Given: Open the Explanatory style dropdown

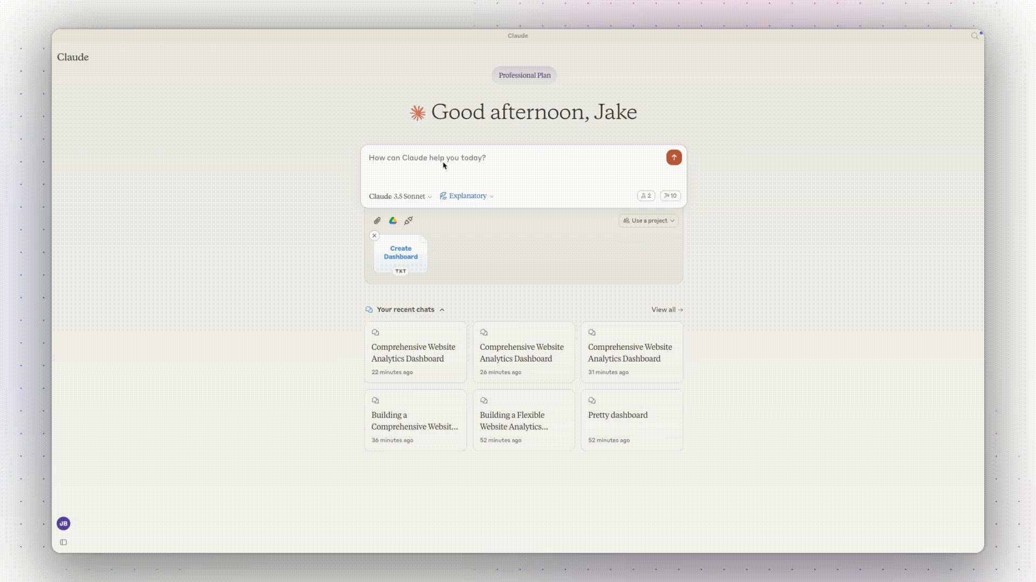Looking at the screenshot, I should coord(467,196).
